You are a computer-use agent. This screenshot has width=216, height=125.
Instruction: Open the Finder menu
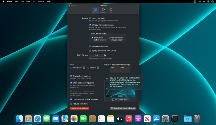10,2
